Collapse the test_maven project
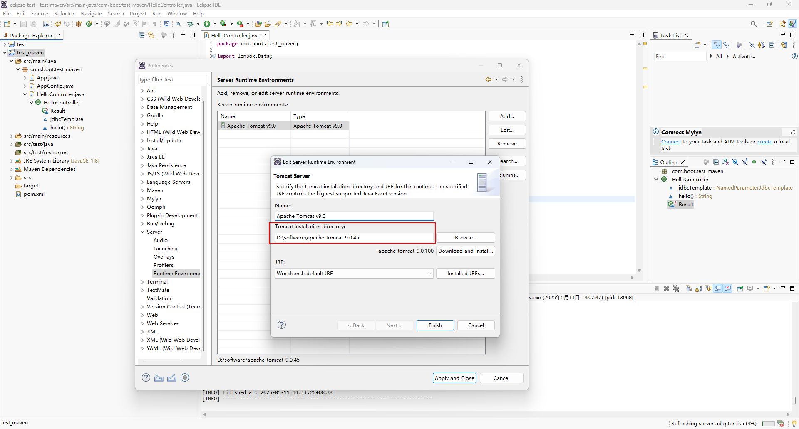 5,52
